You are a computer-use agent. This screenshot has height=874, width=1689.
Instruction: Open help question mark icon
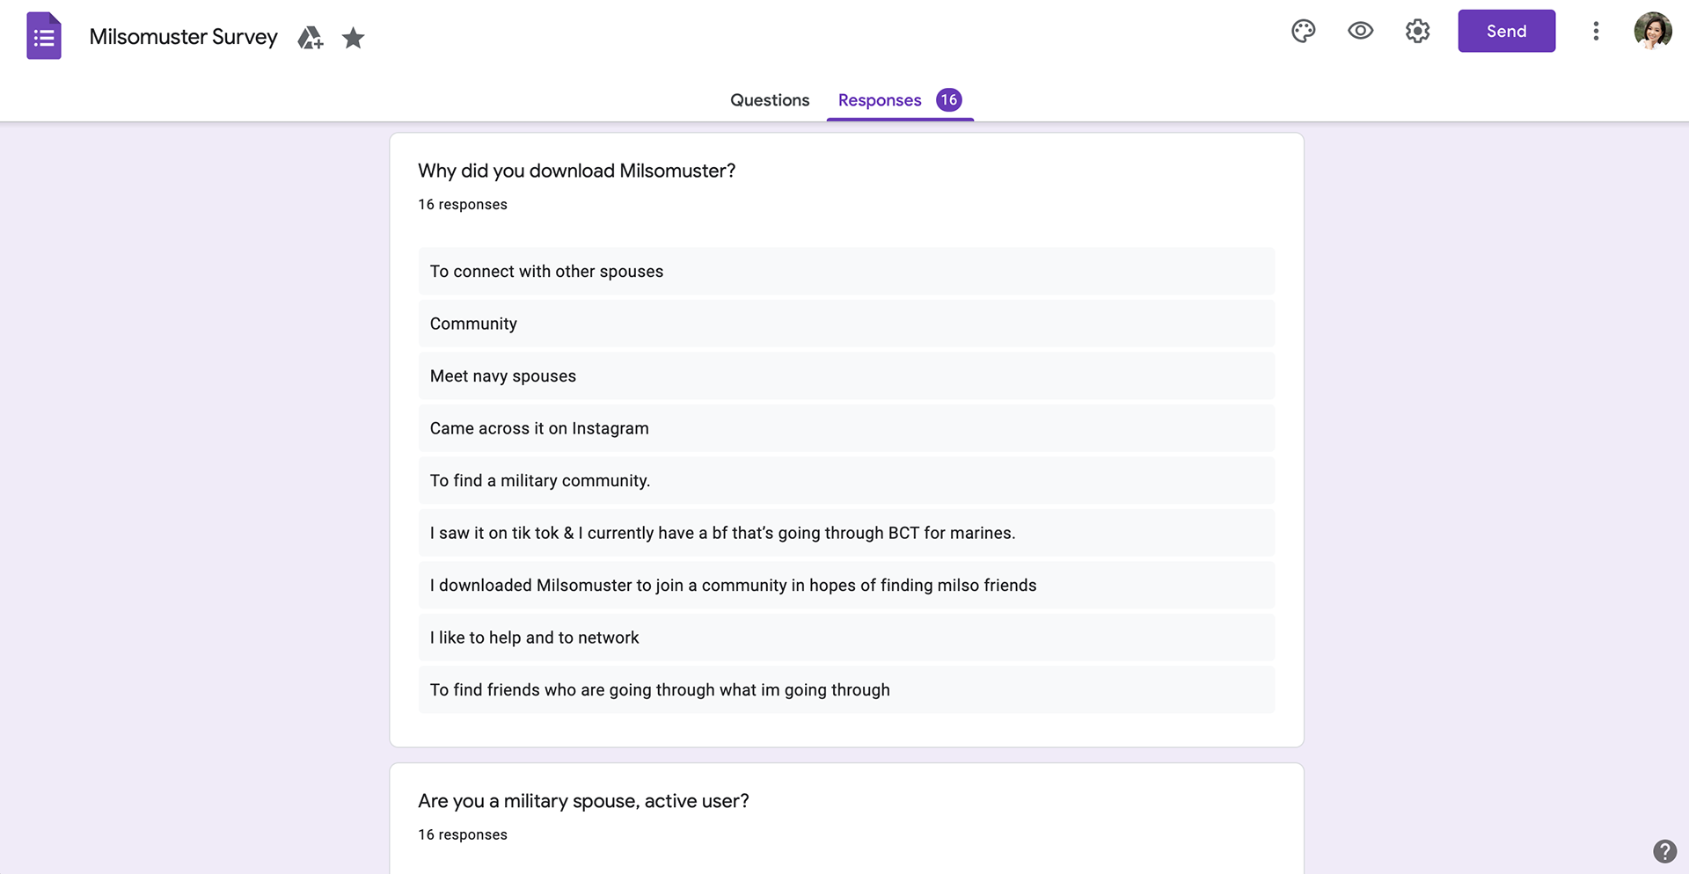click(1664, 851)
